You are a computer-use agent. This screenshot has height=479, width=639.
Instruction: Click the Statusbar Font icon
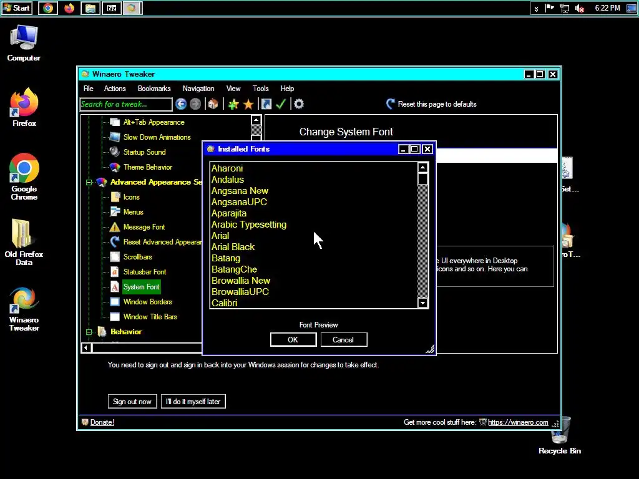[115, 272]
